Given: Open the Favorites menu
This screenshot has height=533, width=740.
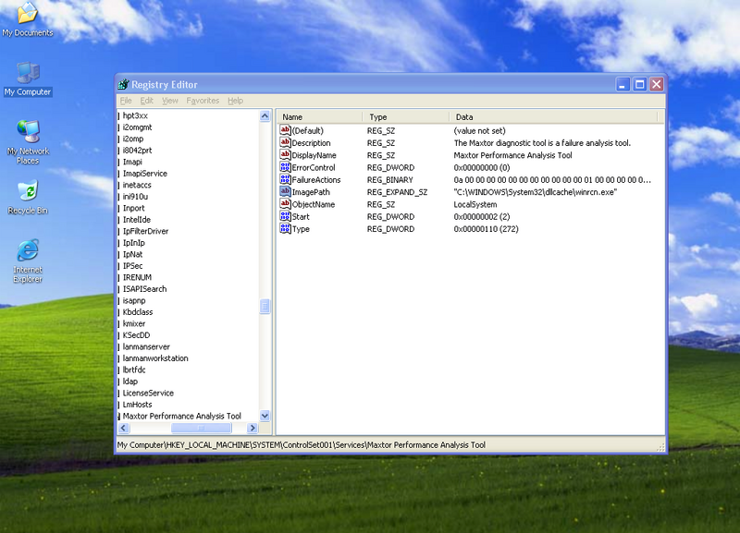Looking at the screenshot, I should tap(203, 101).
